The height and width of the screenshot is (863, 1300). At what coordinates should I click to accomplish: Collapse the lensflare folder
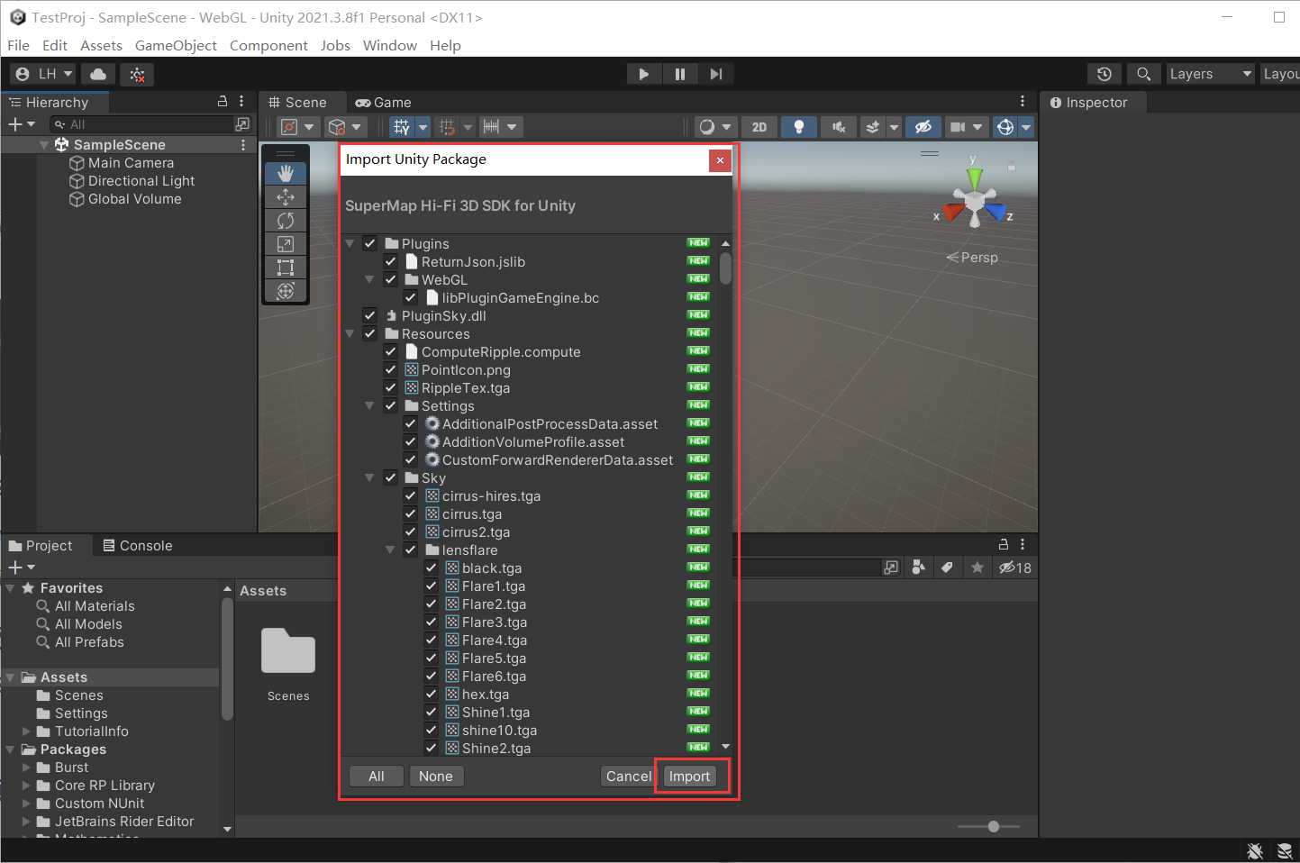click(x=390, y=550)
